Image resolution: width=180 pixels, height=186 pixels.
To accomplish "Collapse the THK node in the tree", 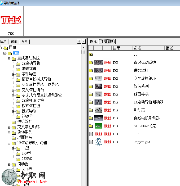I will coord(5,53).
